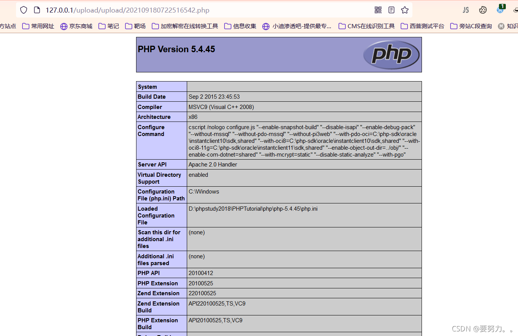
Task: Click the folder icon beside 加密解密在线转换工具
Action: (x=155, y=26)
